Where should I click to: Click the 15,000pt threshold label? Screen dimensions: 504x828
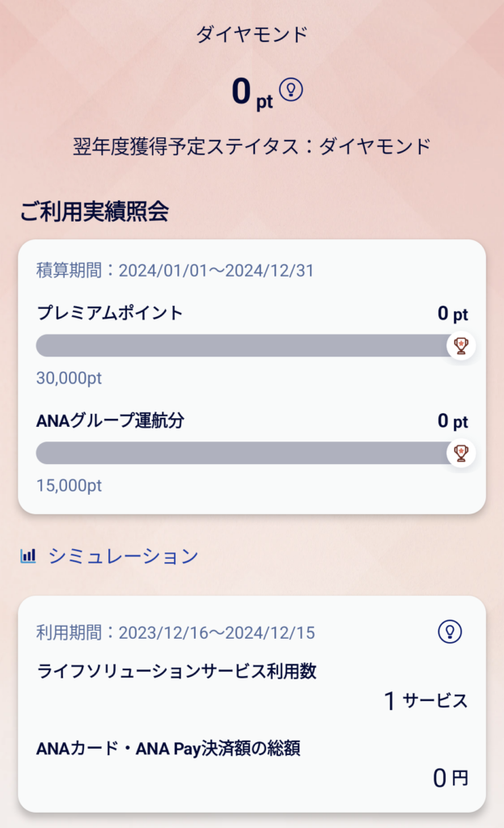click(x=70, y=486)
